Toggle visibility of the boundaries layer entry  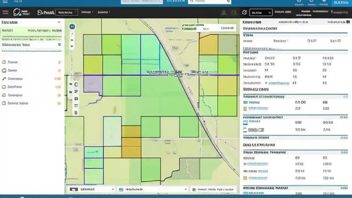click(x=4, y=87)
